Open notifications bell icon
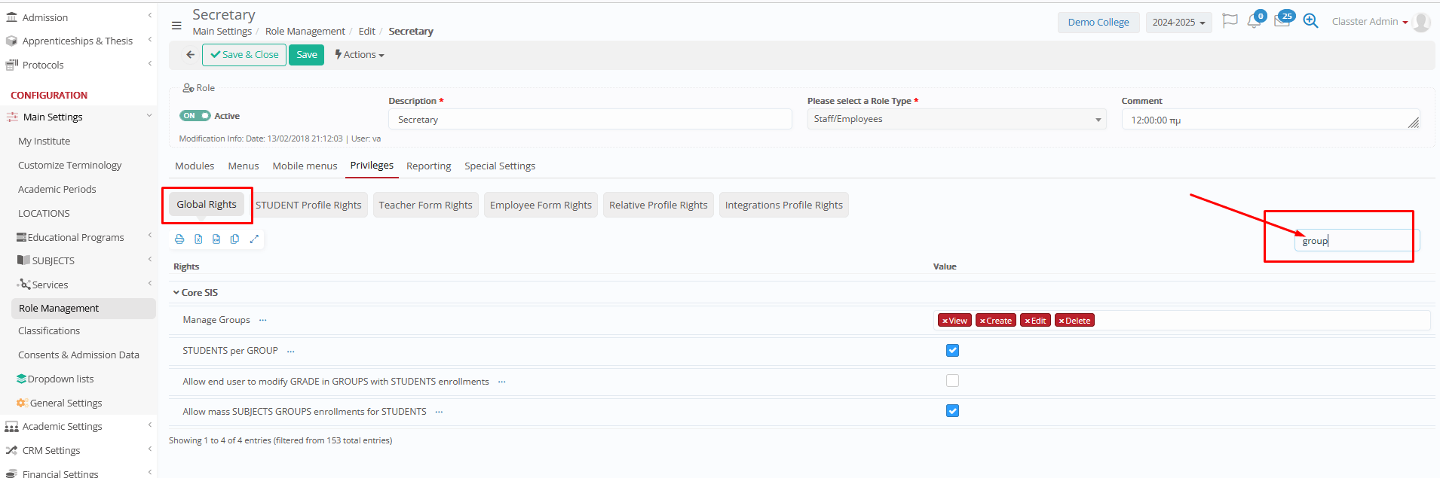 [x=1254, y=21]
